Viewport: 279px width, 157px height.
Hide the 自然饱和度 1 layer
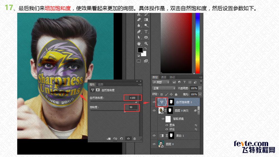pos(154,102)
